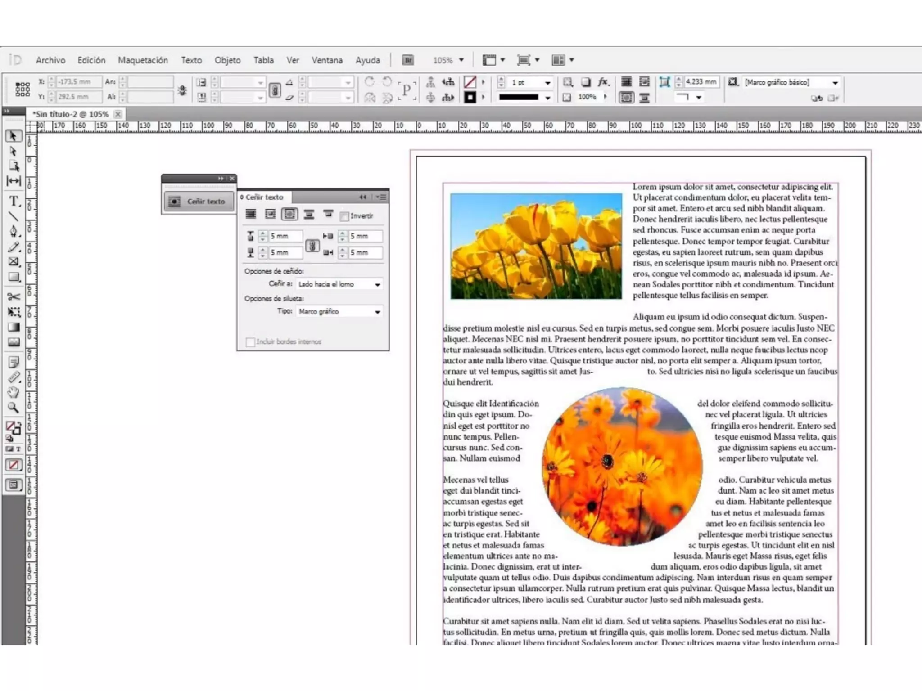Open the Objeto menu

coord(227,60)
